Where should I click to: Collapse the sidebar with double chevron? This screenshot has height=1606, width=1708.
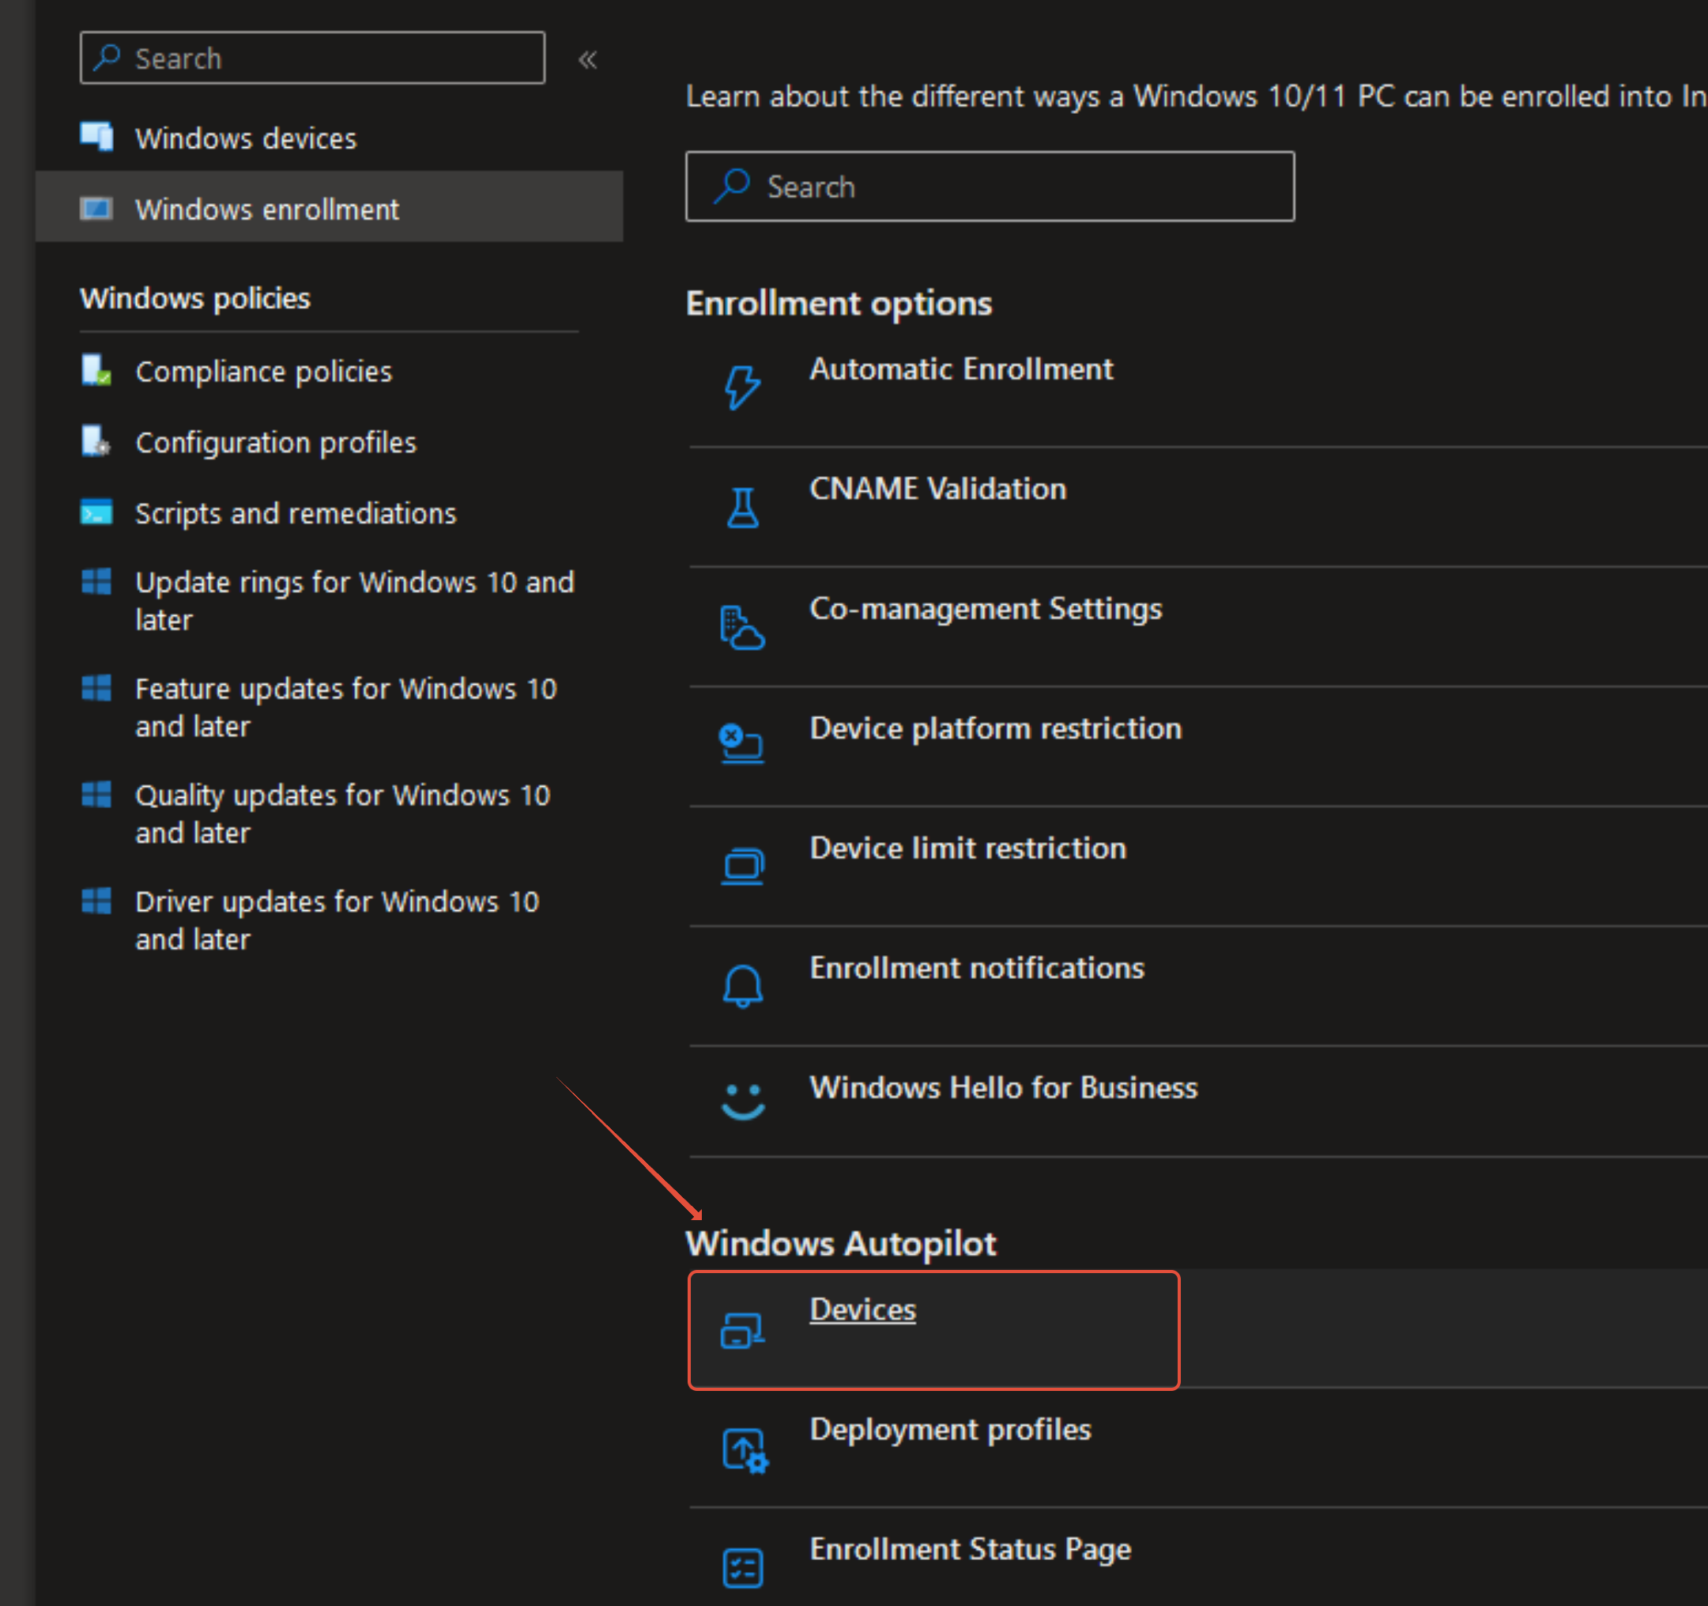588,59
